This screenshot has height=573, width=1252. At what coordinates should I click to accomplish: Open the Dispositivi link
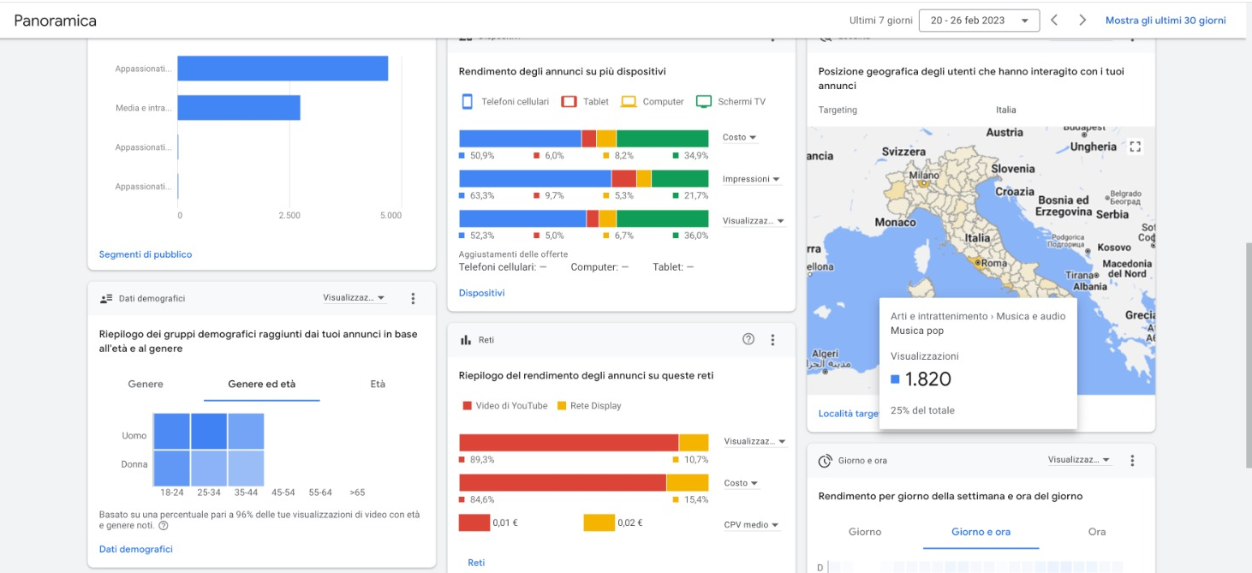(x=481, y=293)
